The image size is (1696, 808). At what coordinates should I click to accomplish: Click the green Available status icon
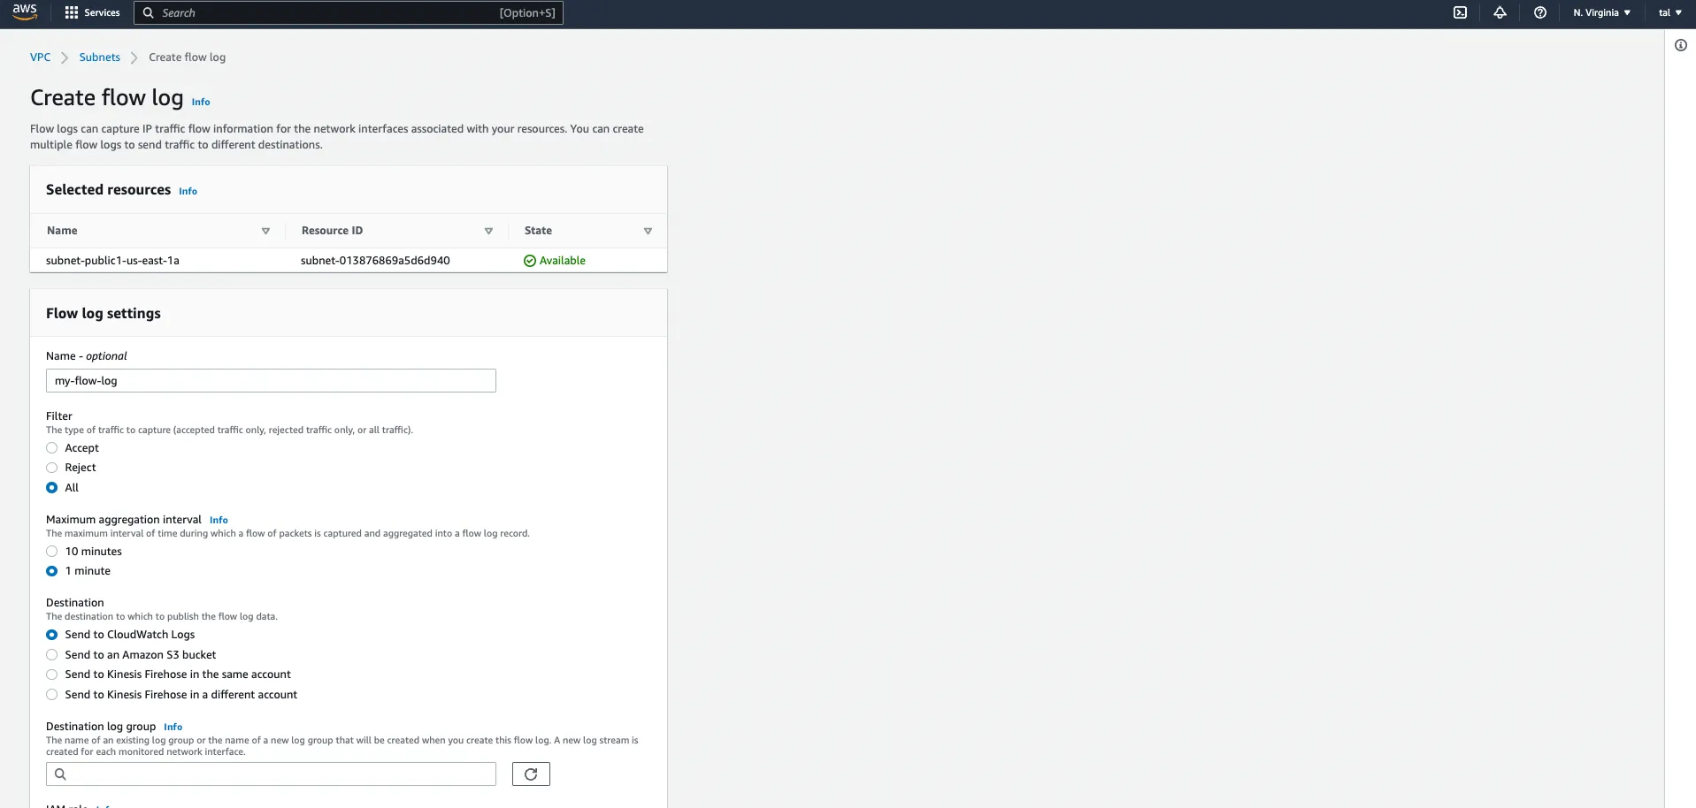(530, 261)
